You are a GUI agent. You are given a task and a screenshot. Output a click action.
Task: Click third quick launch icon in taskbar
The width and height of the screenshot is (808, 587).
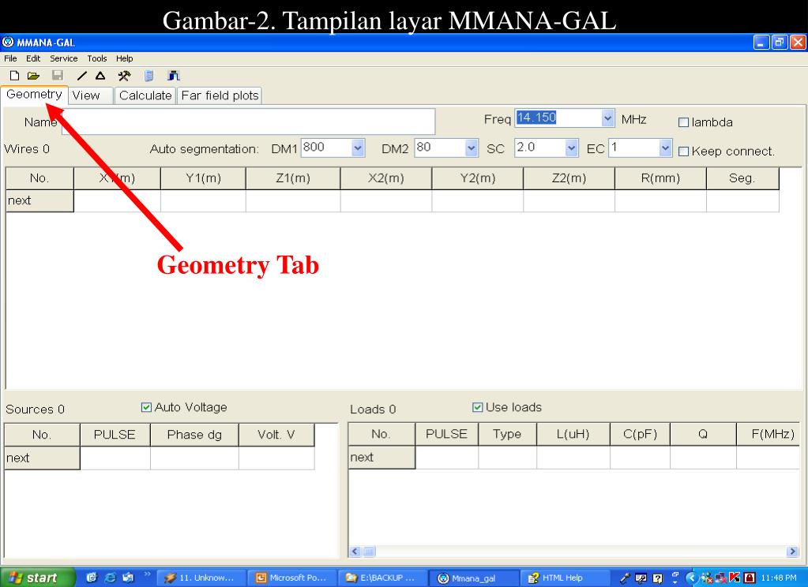click(x=128, y=578)
